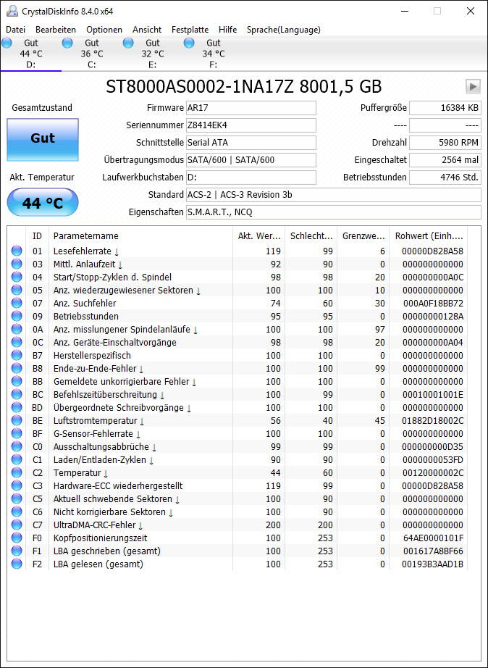
Task: Click status orb for C2 Temperatur row
Action: click(x=17, y=472)
